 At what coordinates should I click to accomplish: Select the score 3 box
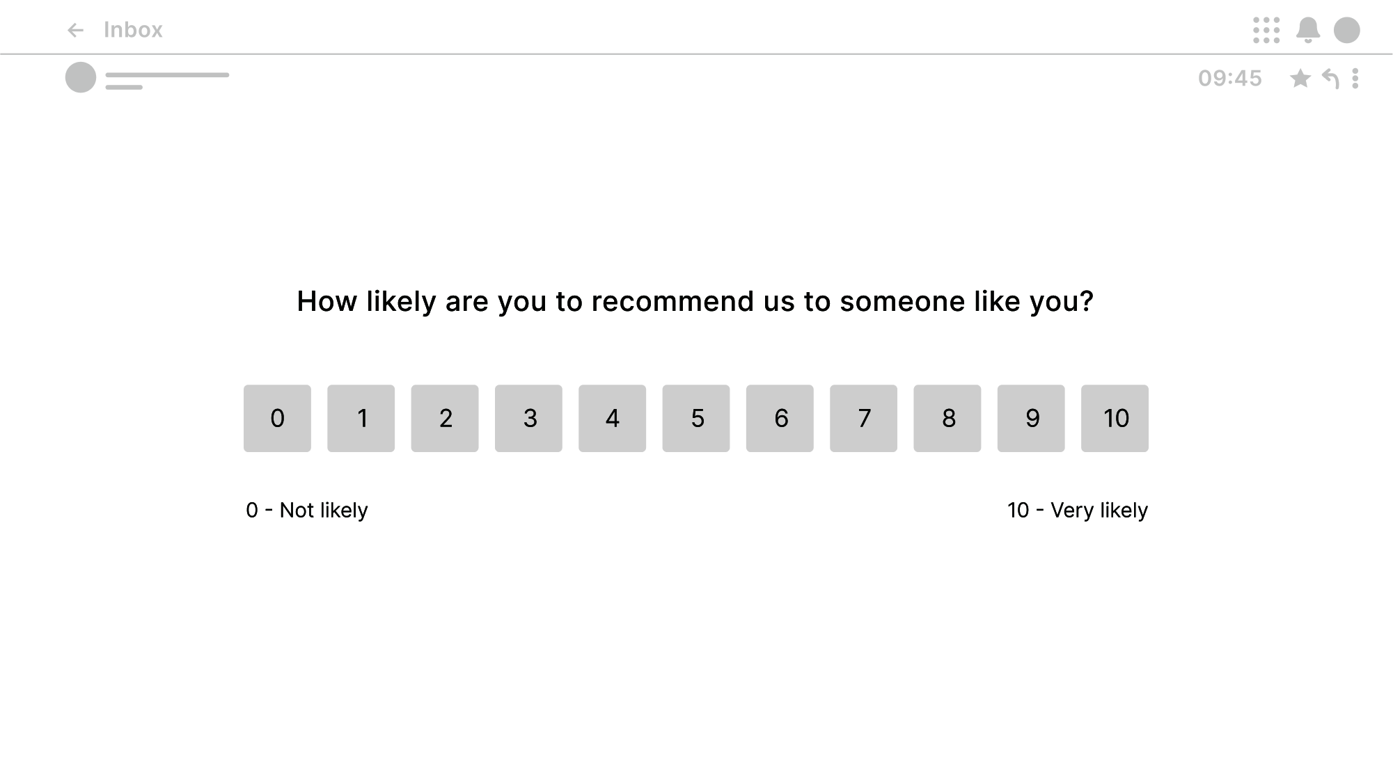[528, 418]
